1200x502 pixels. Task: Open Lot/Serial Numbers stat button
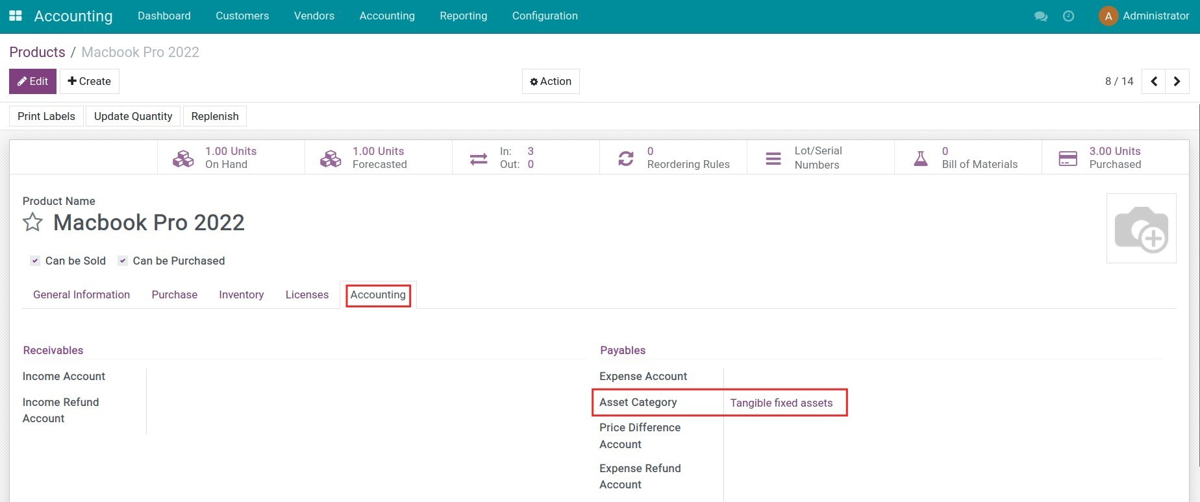point(821,158)
